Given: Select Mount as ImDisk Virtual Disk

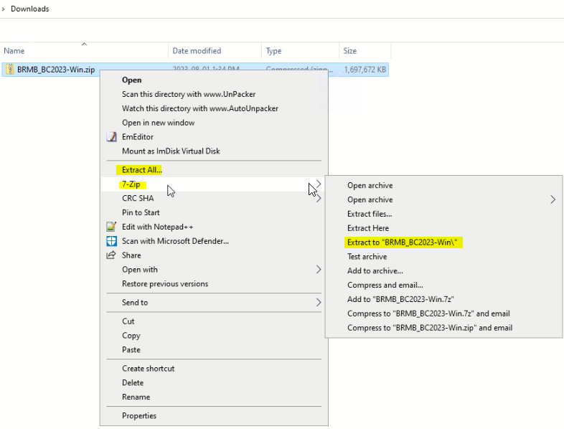Looking at the screenshot, I should [171, 151].
